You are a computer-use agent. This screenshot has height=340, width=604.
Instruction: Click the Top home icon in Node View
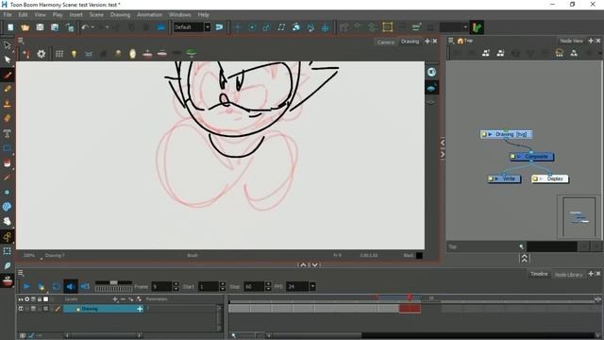pyautogui.click(x=460, y=41)
